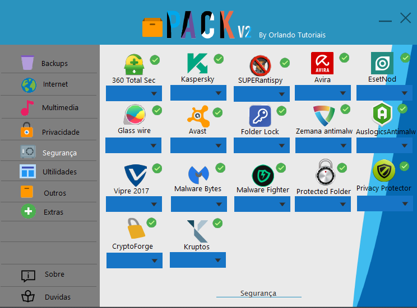Click the Segurança title at bottom
This screenshot has height=308, width=417.
point(258,293)
